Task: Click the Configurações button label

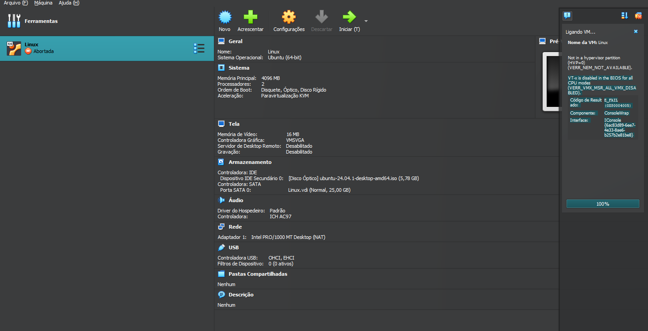Action: (x=289, y=29)
